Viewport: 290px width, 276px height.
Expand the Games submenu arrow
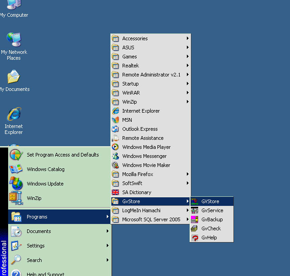[x=188, y=57]
